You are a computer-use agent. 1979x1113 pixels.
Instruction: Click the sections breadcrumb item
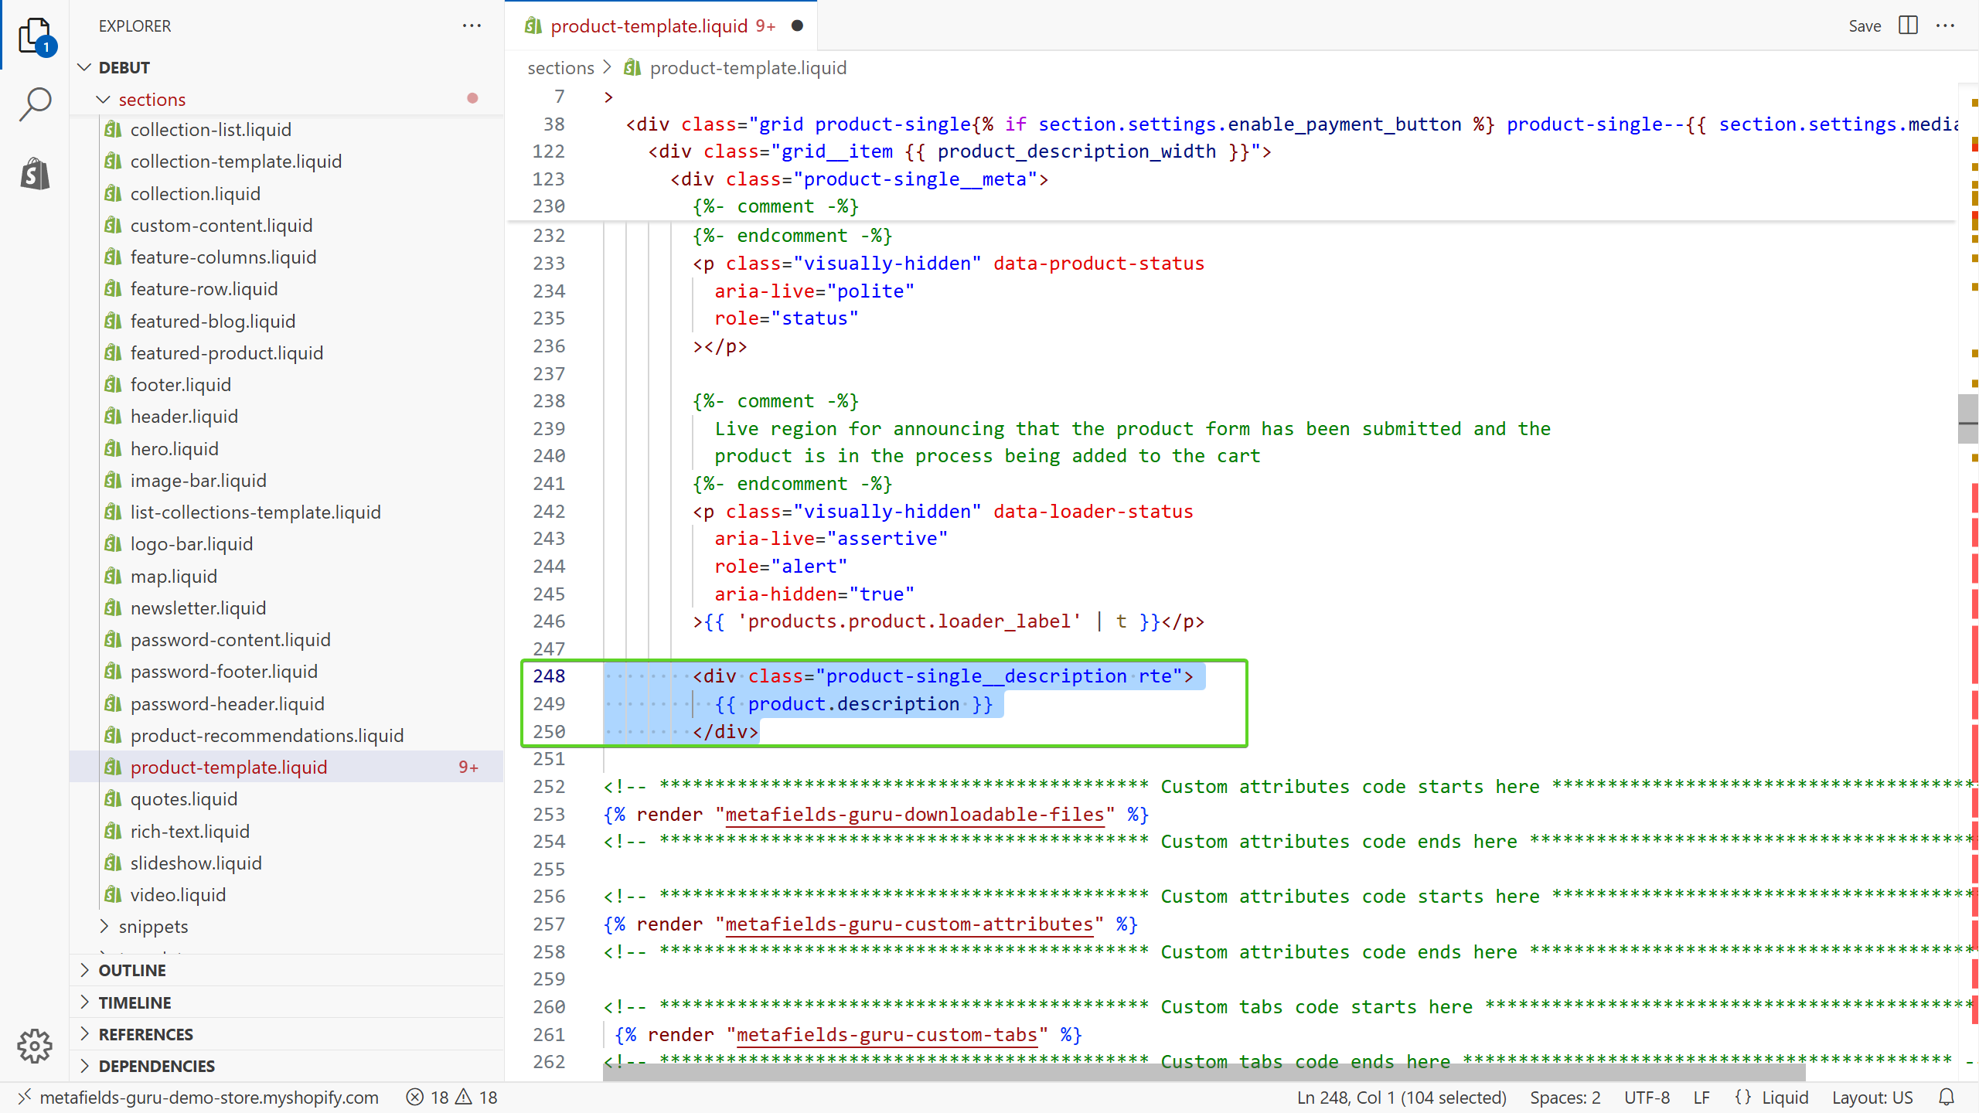pyautogui.click(x=560, y=68)
